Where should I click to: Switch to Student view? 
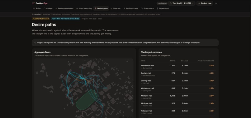[205, 3]
